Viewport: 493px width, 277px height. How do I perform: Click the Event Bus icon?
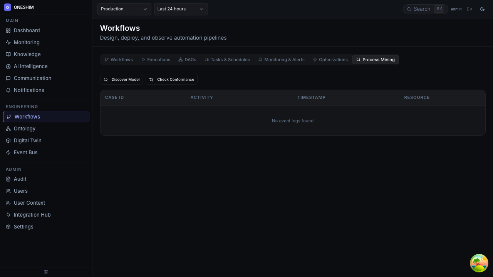pyautogui.click(x=8, y=152)
